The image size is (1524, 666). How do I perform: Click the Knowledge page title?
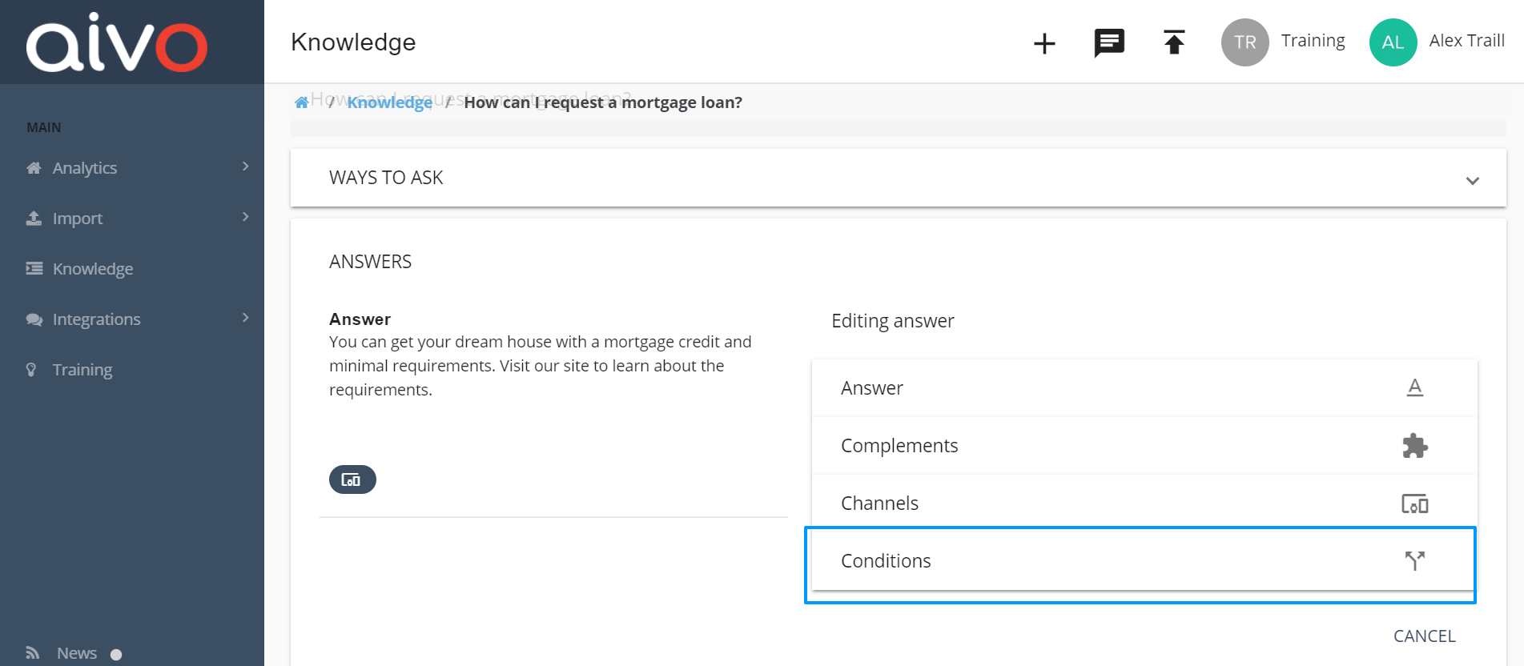[353, 42]
